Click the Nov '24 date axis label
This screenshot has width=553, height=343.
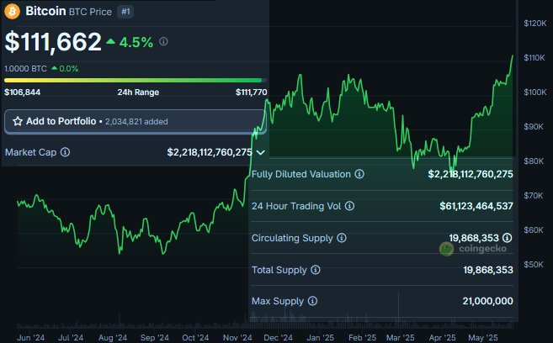coord(237,338)
